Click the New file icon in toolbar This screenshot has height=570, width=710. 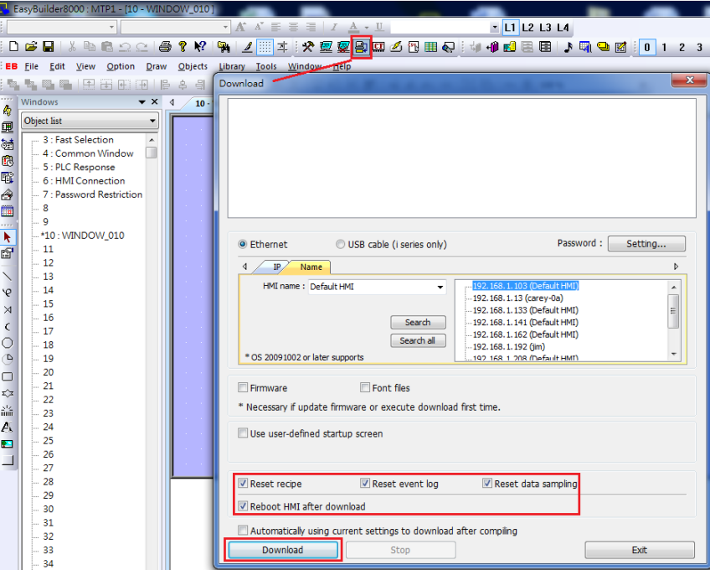pos(13,47)
